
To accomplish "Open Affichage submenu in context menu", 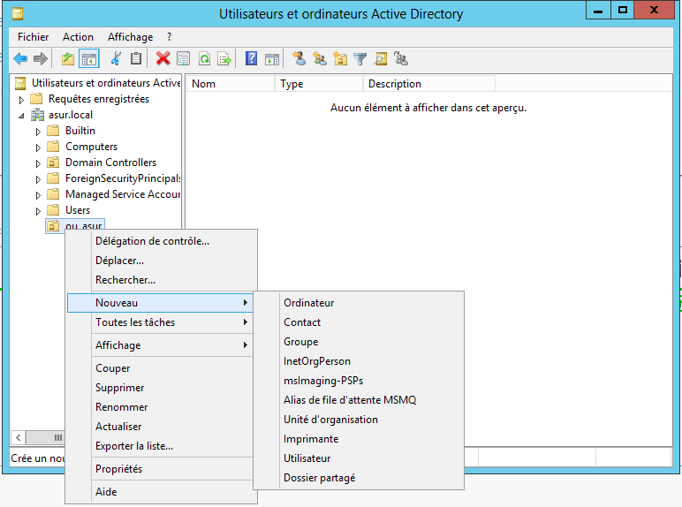I will (160, 345).
